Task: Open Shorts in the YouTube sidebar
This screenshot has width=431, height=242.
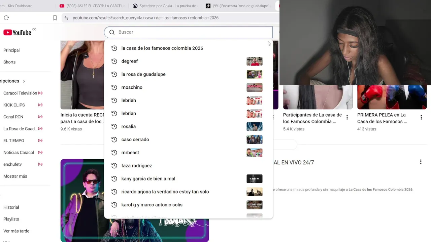Action: point(9,62)
